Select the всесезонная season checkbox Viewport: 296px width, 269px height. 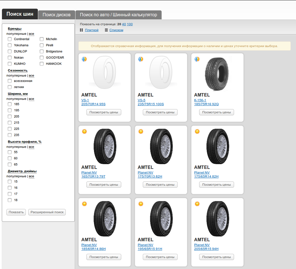tap(10, 81)
